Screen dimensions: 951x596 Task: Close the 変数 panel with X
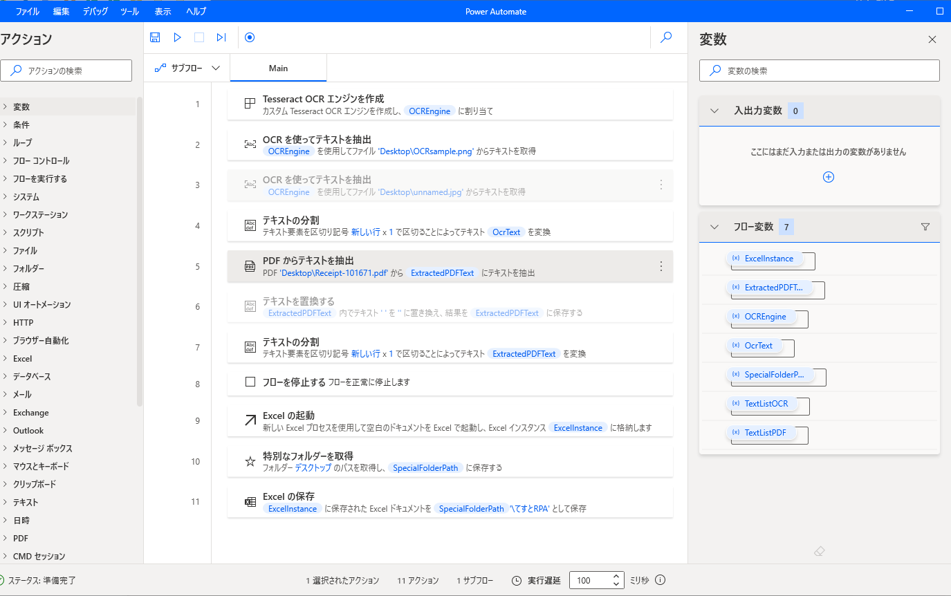(x=932, y=39)
